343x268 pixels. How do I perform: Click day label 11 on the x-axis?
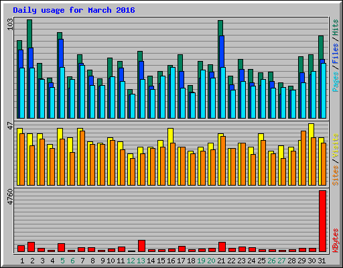(121, 261)
